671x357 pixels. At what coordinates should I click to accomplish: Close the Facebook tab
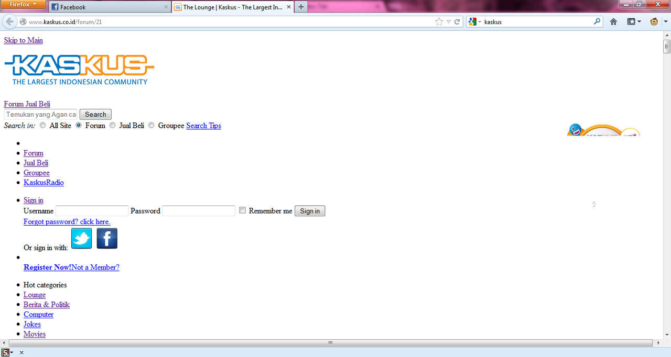166,7
